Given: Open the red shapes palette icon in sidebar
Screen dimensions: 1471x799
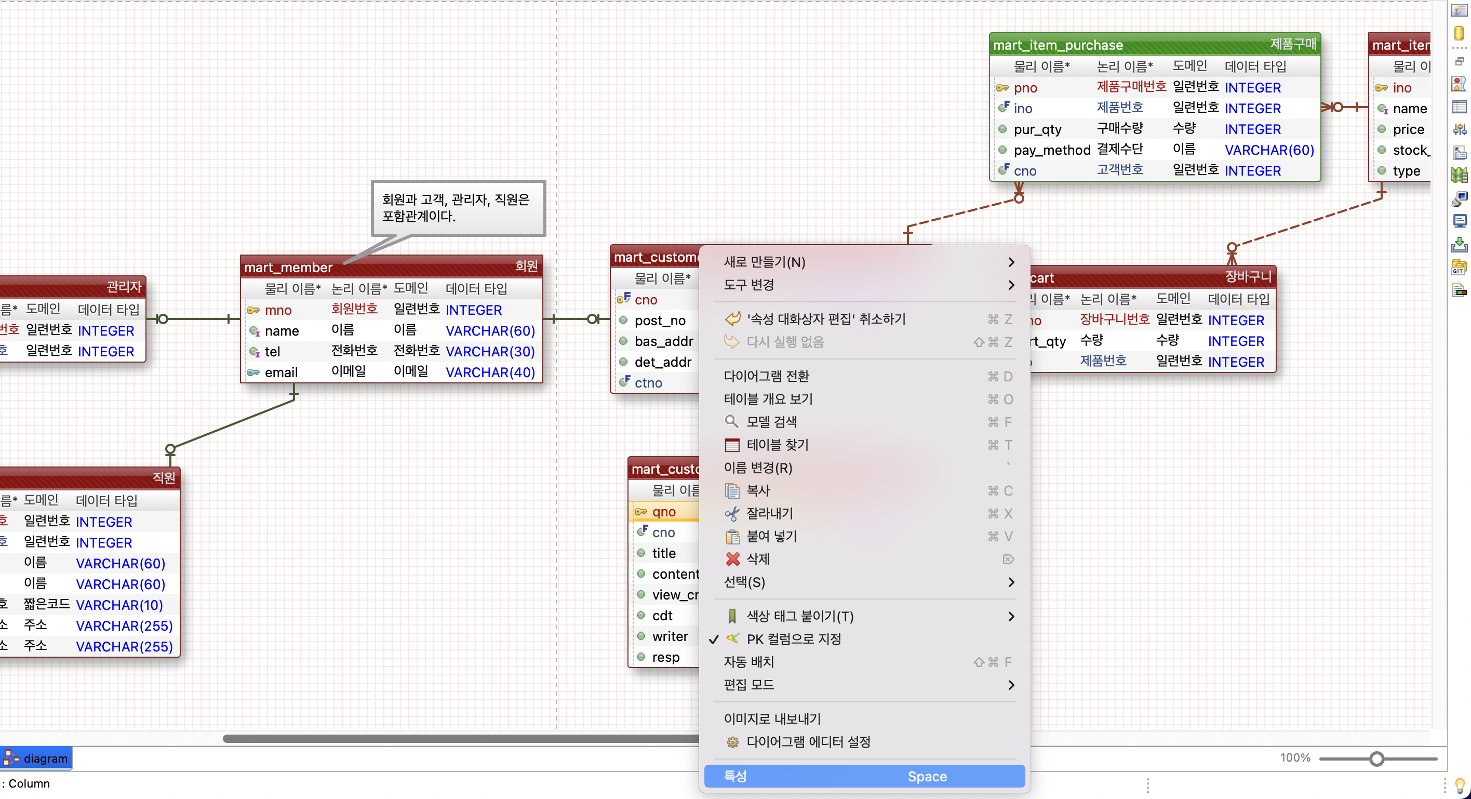Looking at the screenshot, I should coord(1459,84).
